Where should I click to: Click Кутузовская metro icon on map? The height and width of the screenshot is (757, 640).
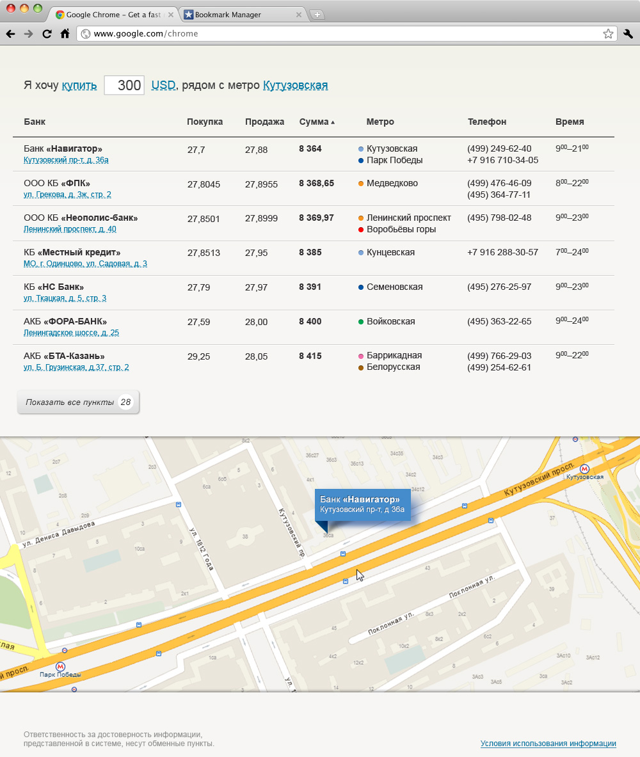coord(585,469)
